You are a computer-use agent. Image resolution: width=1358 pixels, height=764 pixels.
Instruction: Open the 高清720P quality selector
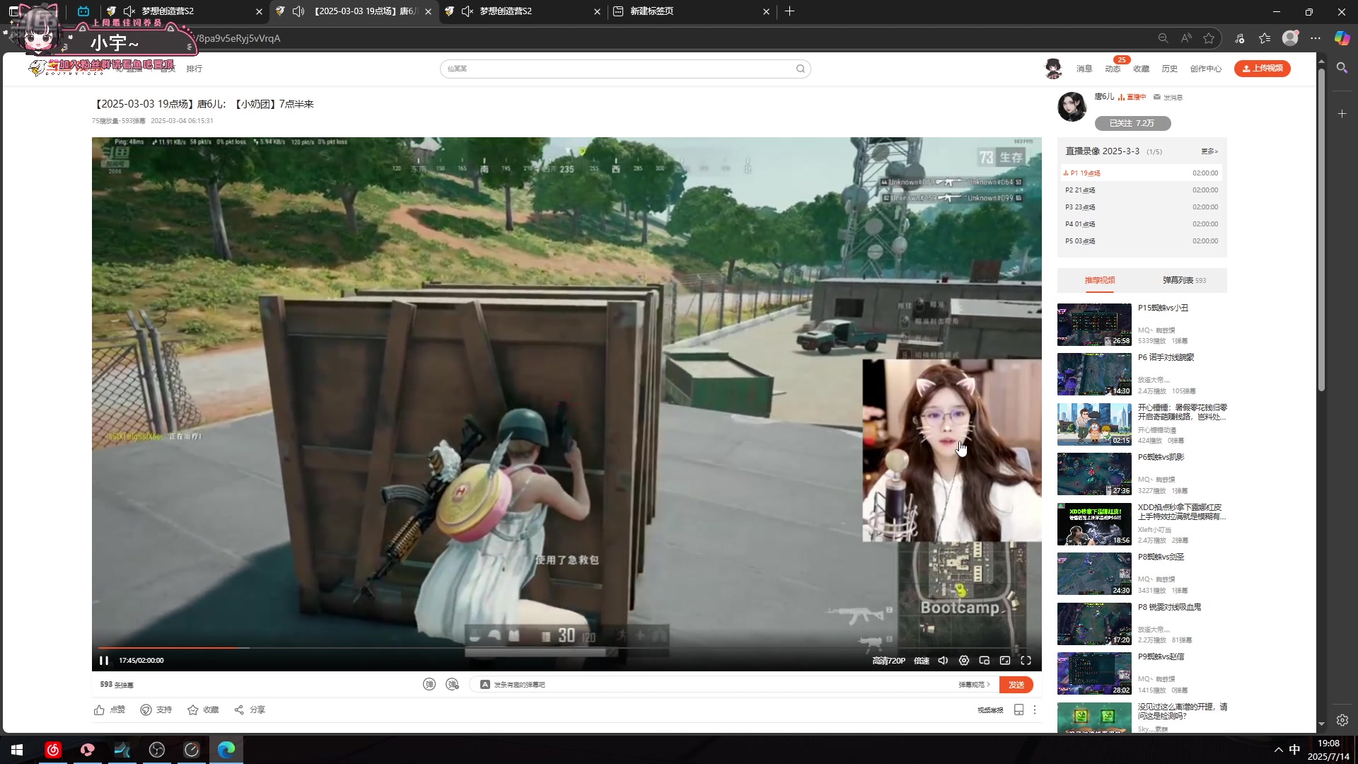(888, 660)
